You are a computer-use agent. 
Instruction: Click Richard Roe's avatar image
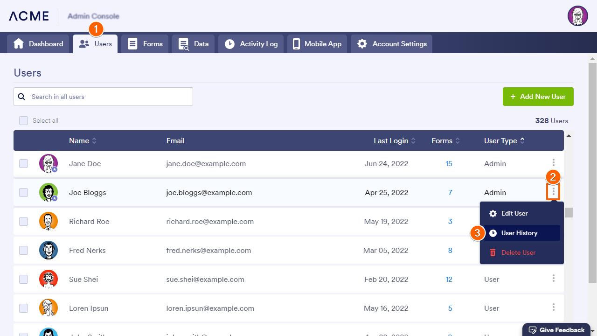coord(49,221)
